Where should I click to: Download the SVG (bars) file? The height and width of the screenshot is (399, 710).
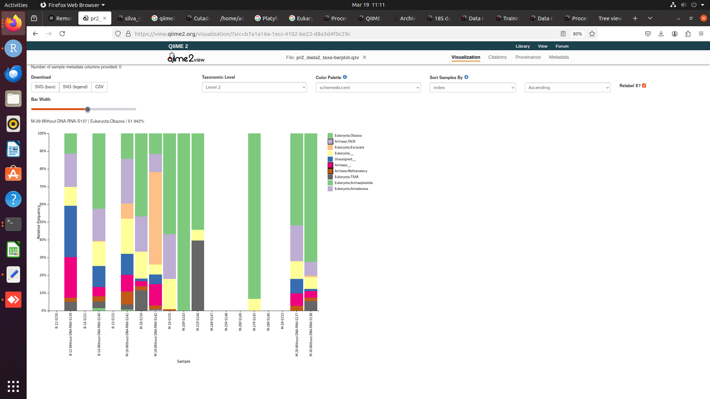point(45,87)
